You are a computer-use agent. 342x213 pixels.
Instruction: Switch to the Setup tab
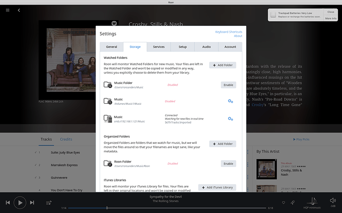[x=182, y=47]
